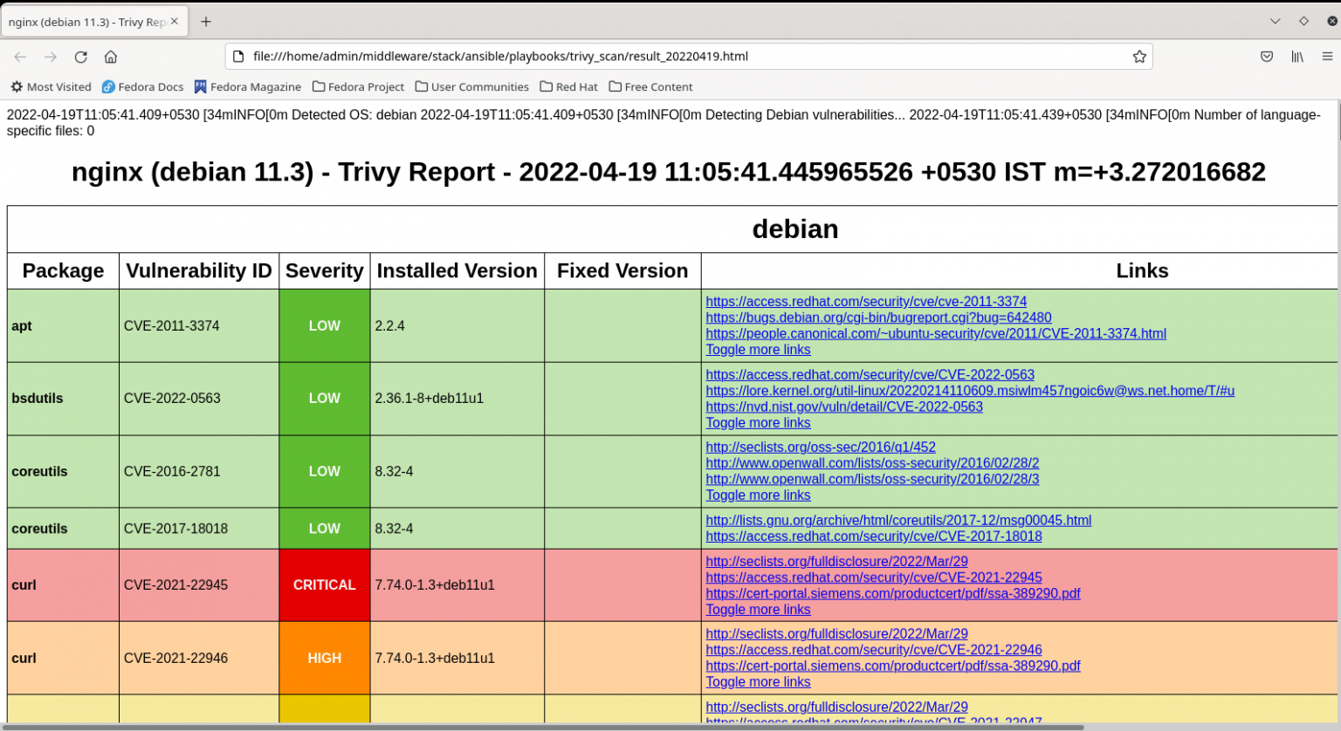Bookmark this page via the star icon
This screenshot has width=1341, height=731.
pyautogui.click(x=1139, y=56)
